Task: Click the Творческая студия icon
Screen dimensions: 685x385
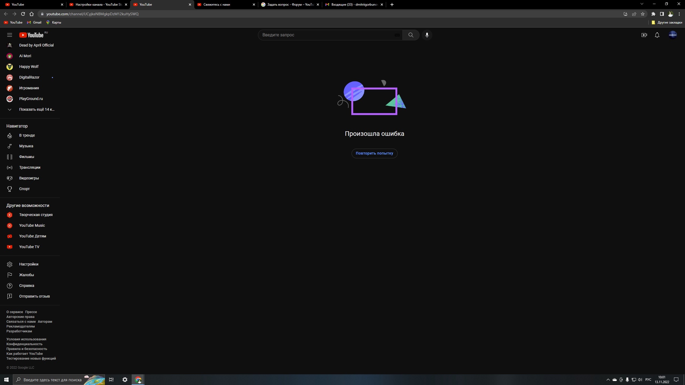Action: (9, 215)
